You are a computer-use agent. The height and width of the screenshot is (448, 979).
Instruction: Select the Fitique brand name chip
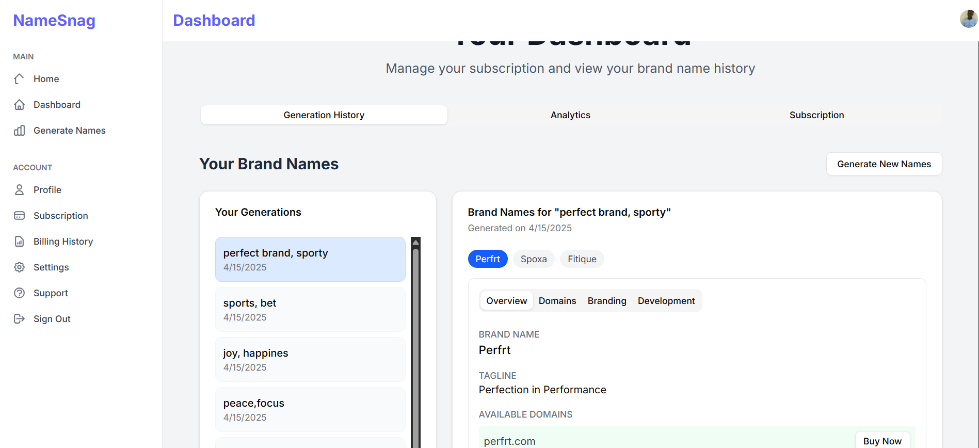pos(582,259)
